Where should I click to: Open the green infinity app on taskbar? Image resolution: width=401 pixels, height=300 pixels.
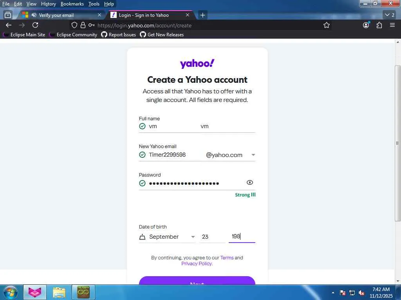(83, 292)
